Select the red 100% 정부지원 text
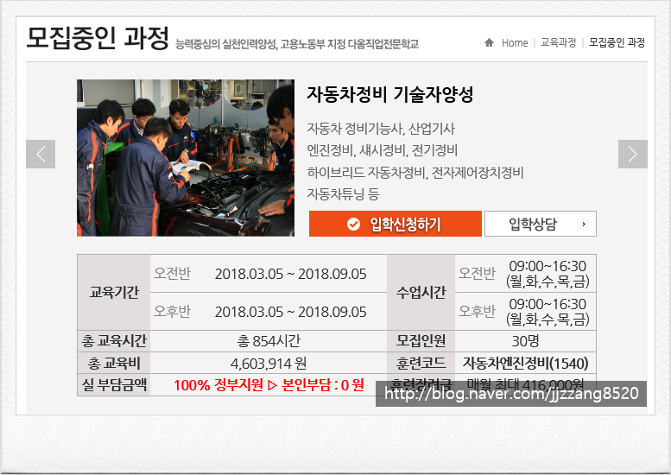 [x=269, y=385]
